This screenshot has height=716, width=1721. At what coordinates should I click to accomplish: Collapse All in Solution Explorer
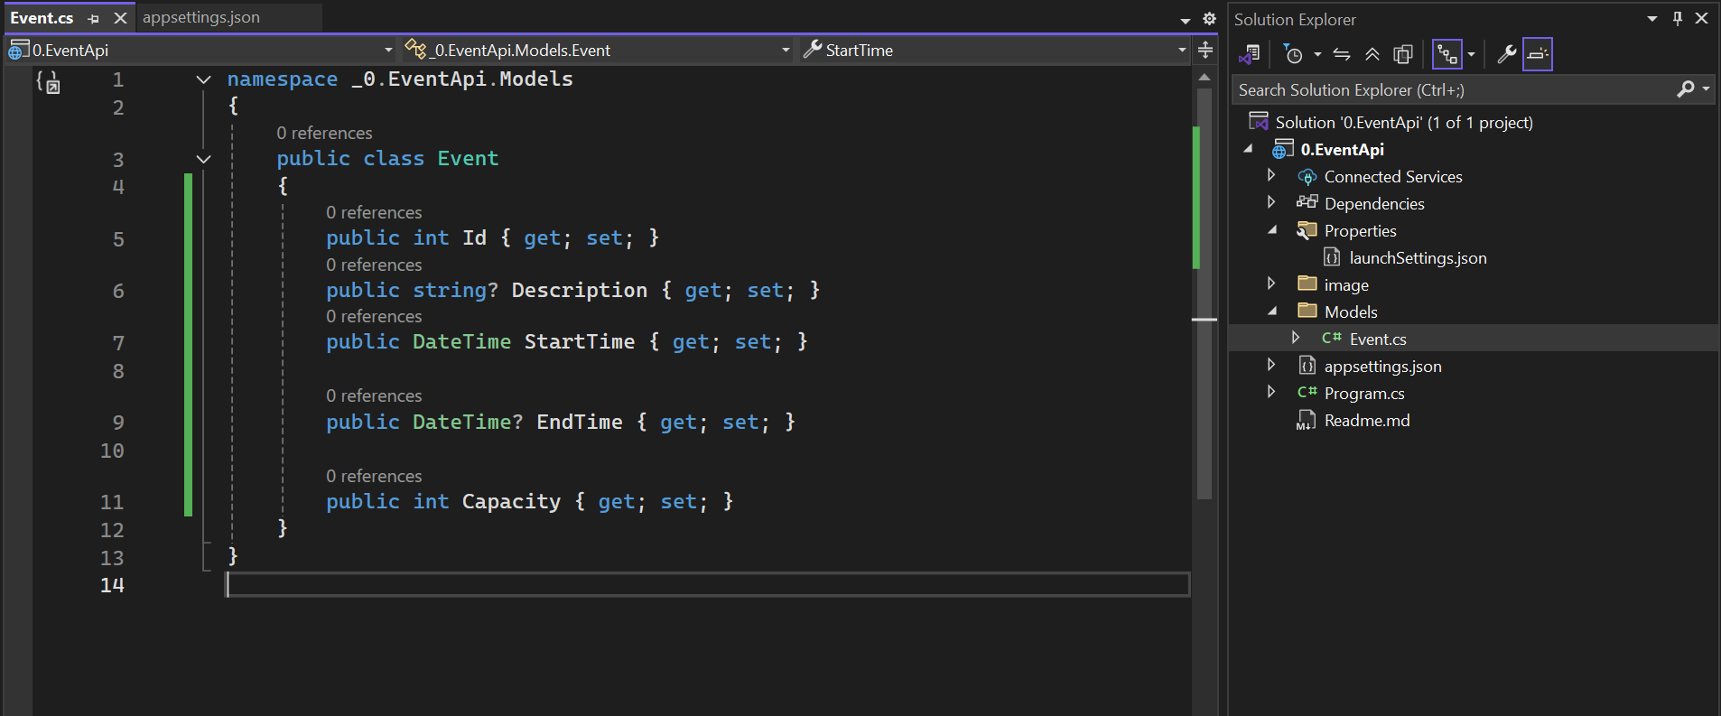click(x=1372, y=54)
